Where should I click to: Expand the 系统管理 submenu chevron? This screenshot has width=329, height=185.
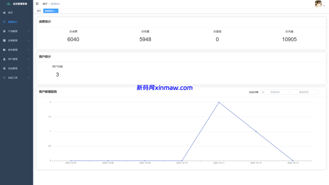[29, 68]
